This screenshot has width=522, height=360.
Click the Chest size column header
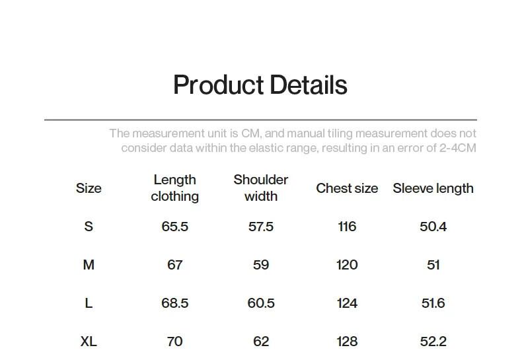pos(347,188)
